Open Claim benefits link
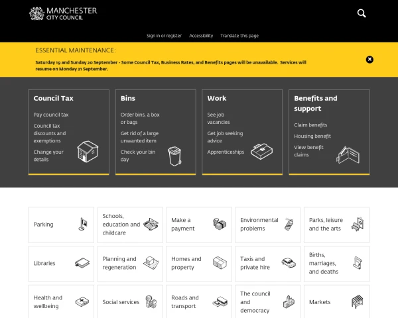This screenshot has height=318, width=398. click(310, 125)
